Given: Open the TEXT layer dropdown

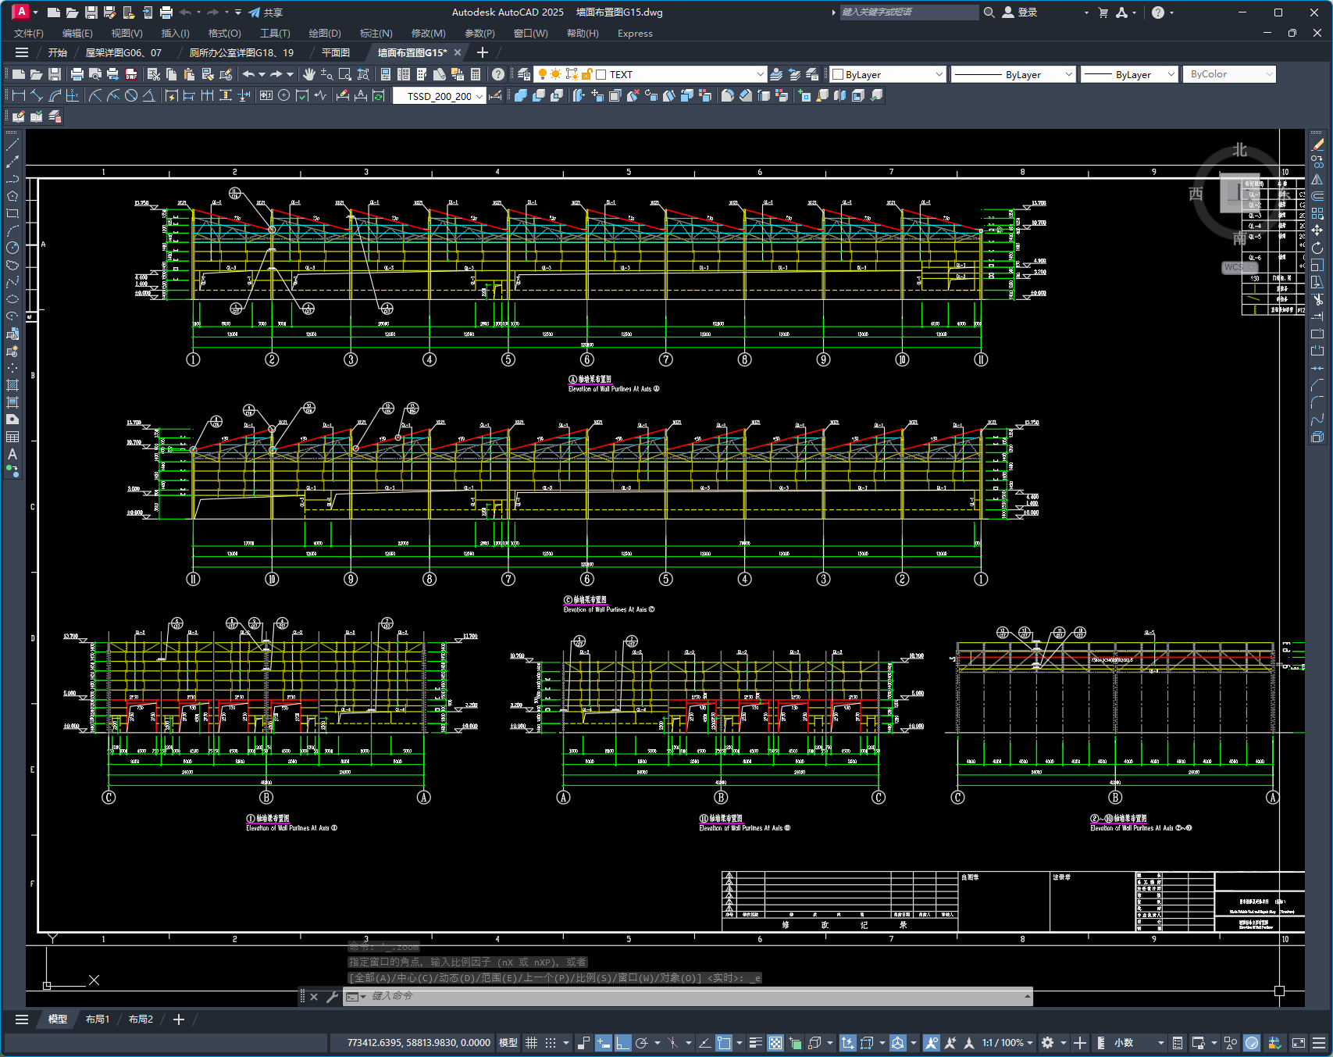Looking at the screenshot, I should click(x=760, y=74).
